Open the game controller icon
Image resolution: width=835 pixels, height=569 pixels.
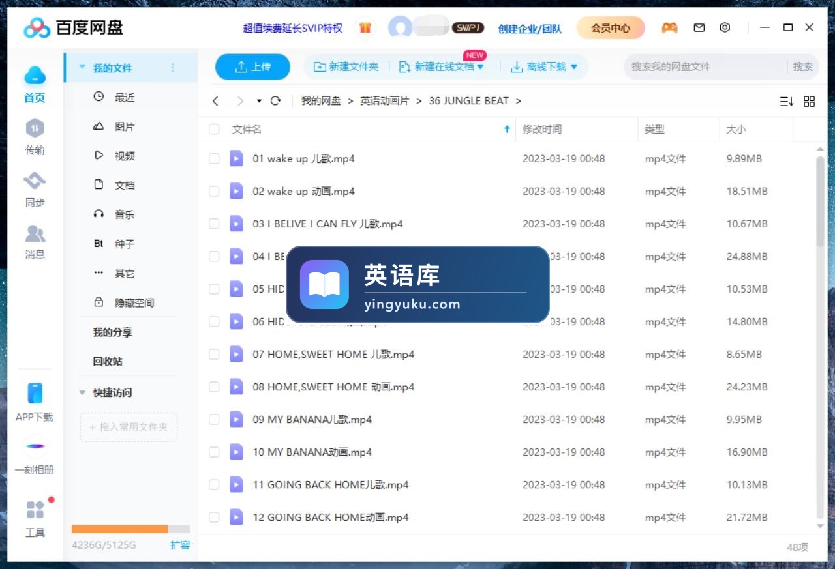(x=669, y=28)
